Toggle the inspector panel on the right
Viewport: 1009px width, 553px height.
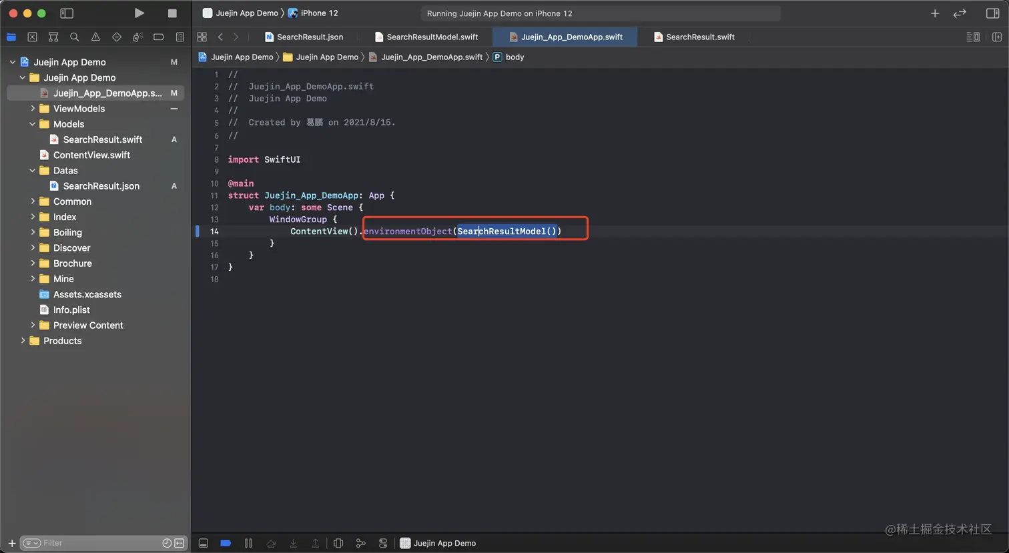tap(992, 13)
